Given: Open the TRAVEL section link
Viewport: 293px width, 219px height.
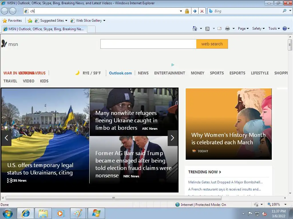Looking at the screenshot, I should click(x=10, y=81).
